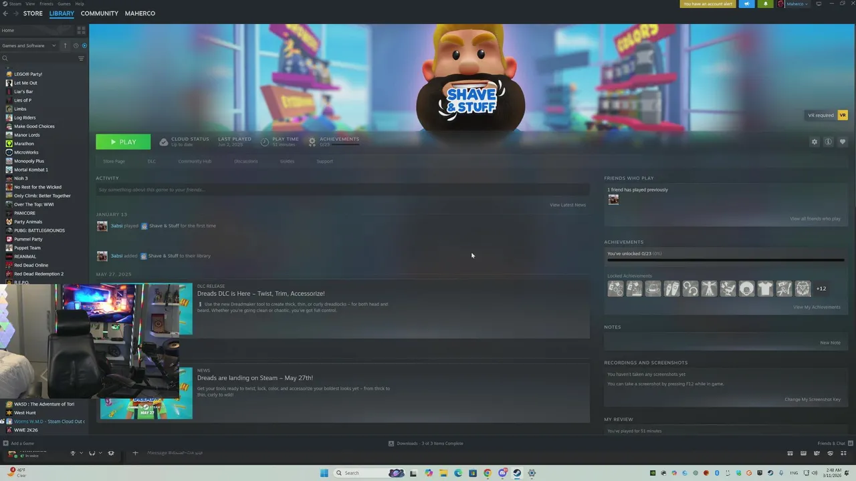
Task: Open the COMMUNITY tab
Action: click(99, 13)
